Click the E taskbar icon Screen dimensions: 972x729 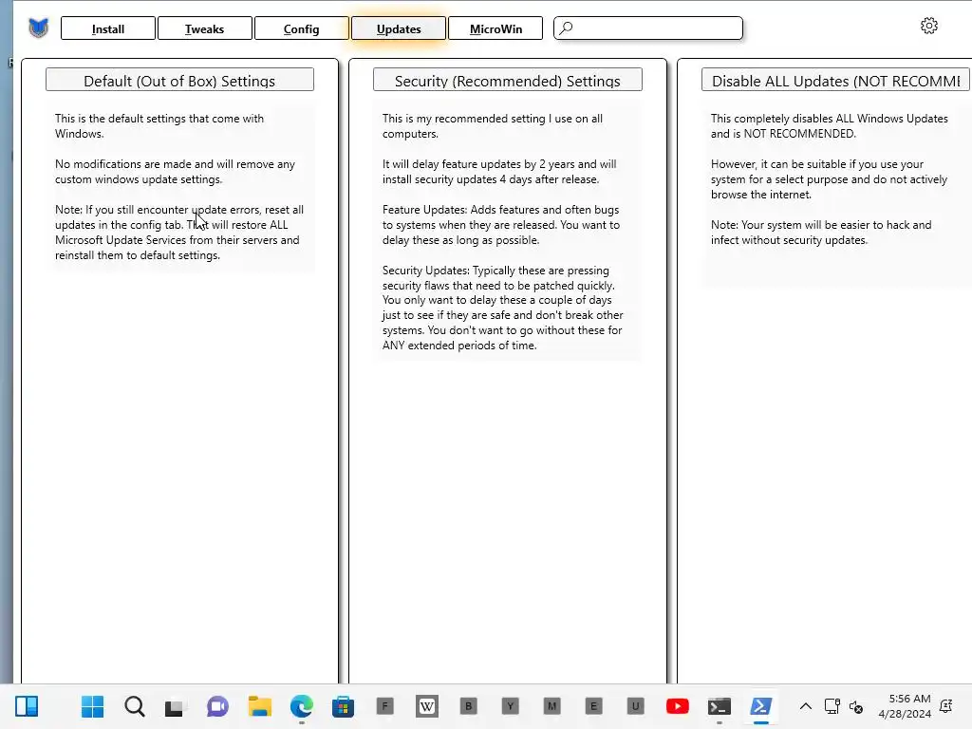(x=593, y=706)
